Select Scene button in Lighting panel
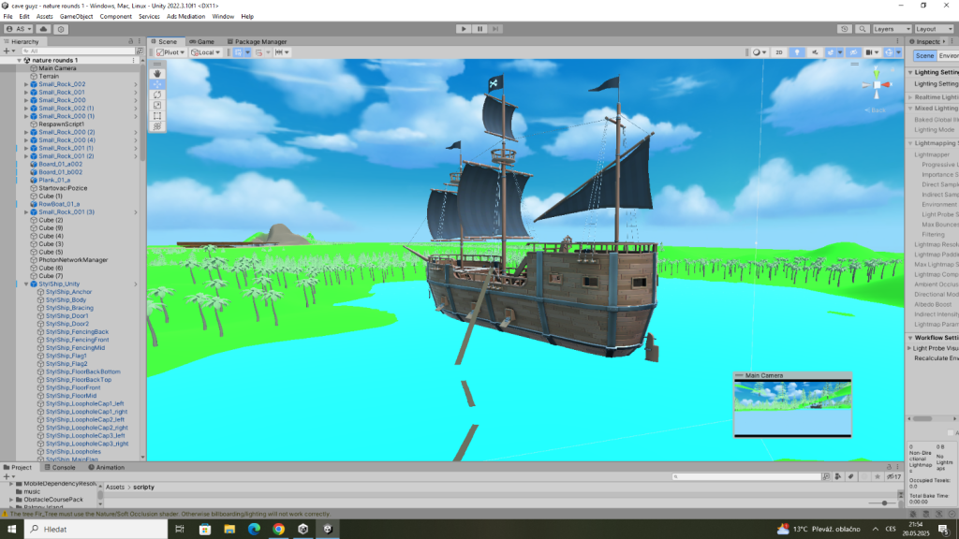The width and height of the screenshot is (959, 539). click(924, 55)
